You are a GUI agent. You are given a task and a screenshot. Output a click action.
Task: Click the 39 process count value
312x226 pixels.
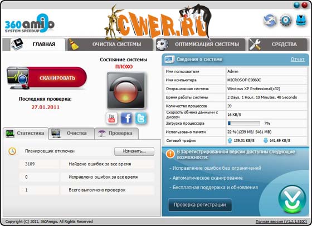point(230,106)
